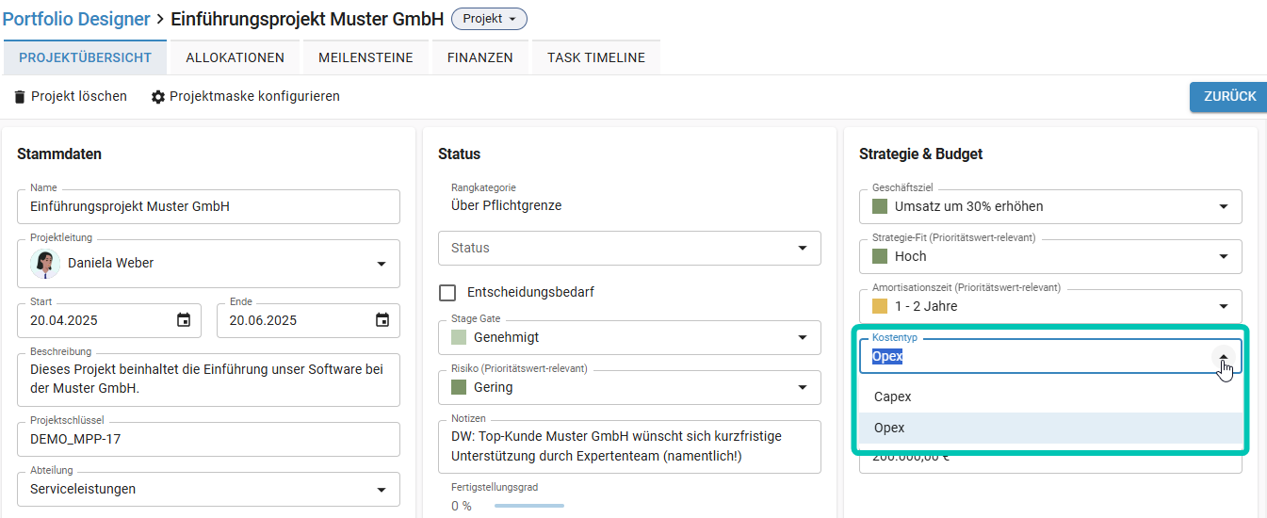Open the Risiko dropdown

pyautogui.click(x=803, y=387)
